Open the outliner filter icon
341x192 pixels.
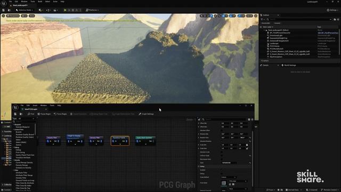coord(262,19)
